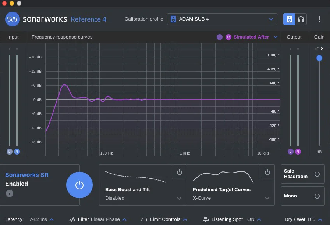The width and height of the screenshot is (330, 225).
Task: Click the output L channel badge
Action: (x=290, y=152)
